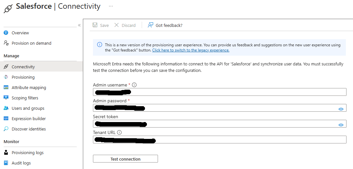
Task: Click the Save floppy disk icon
Action: click(95, 25)
